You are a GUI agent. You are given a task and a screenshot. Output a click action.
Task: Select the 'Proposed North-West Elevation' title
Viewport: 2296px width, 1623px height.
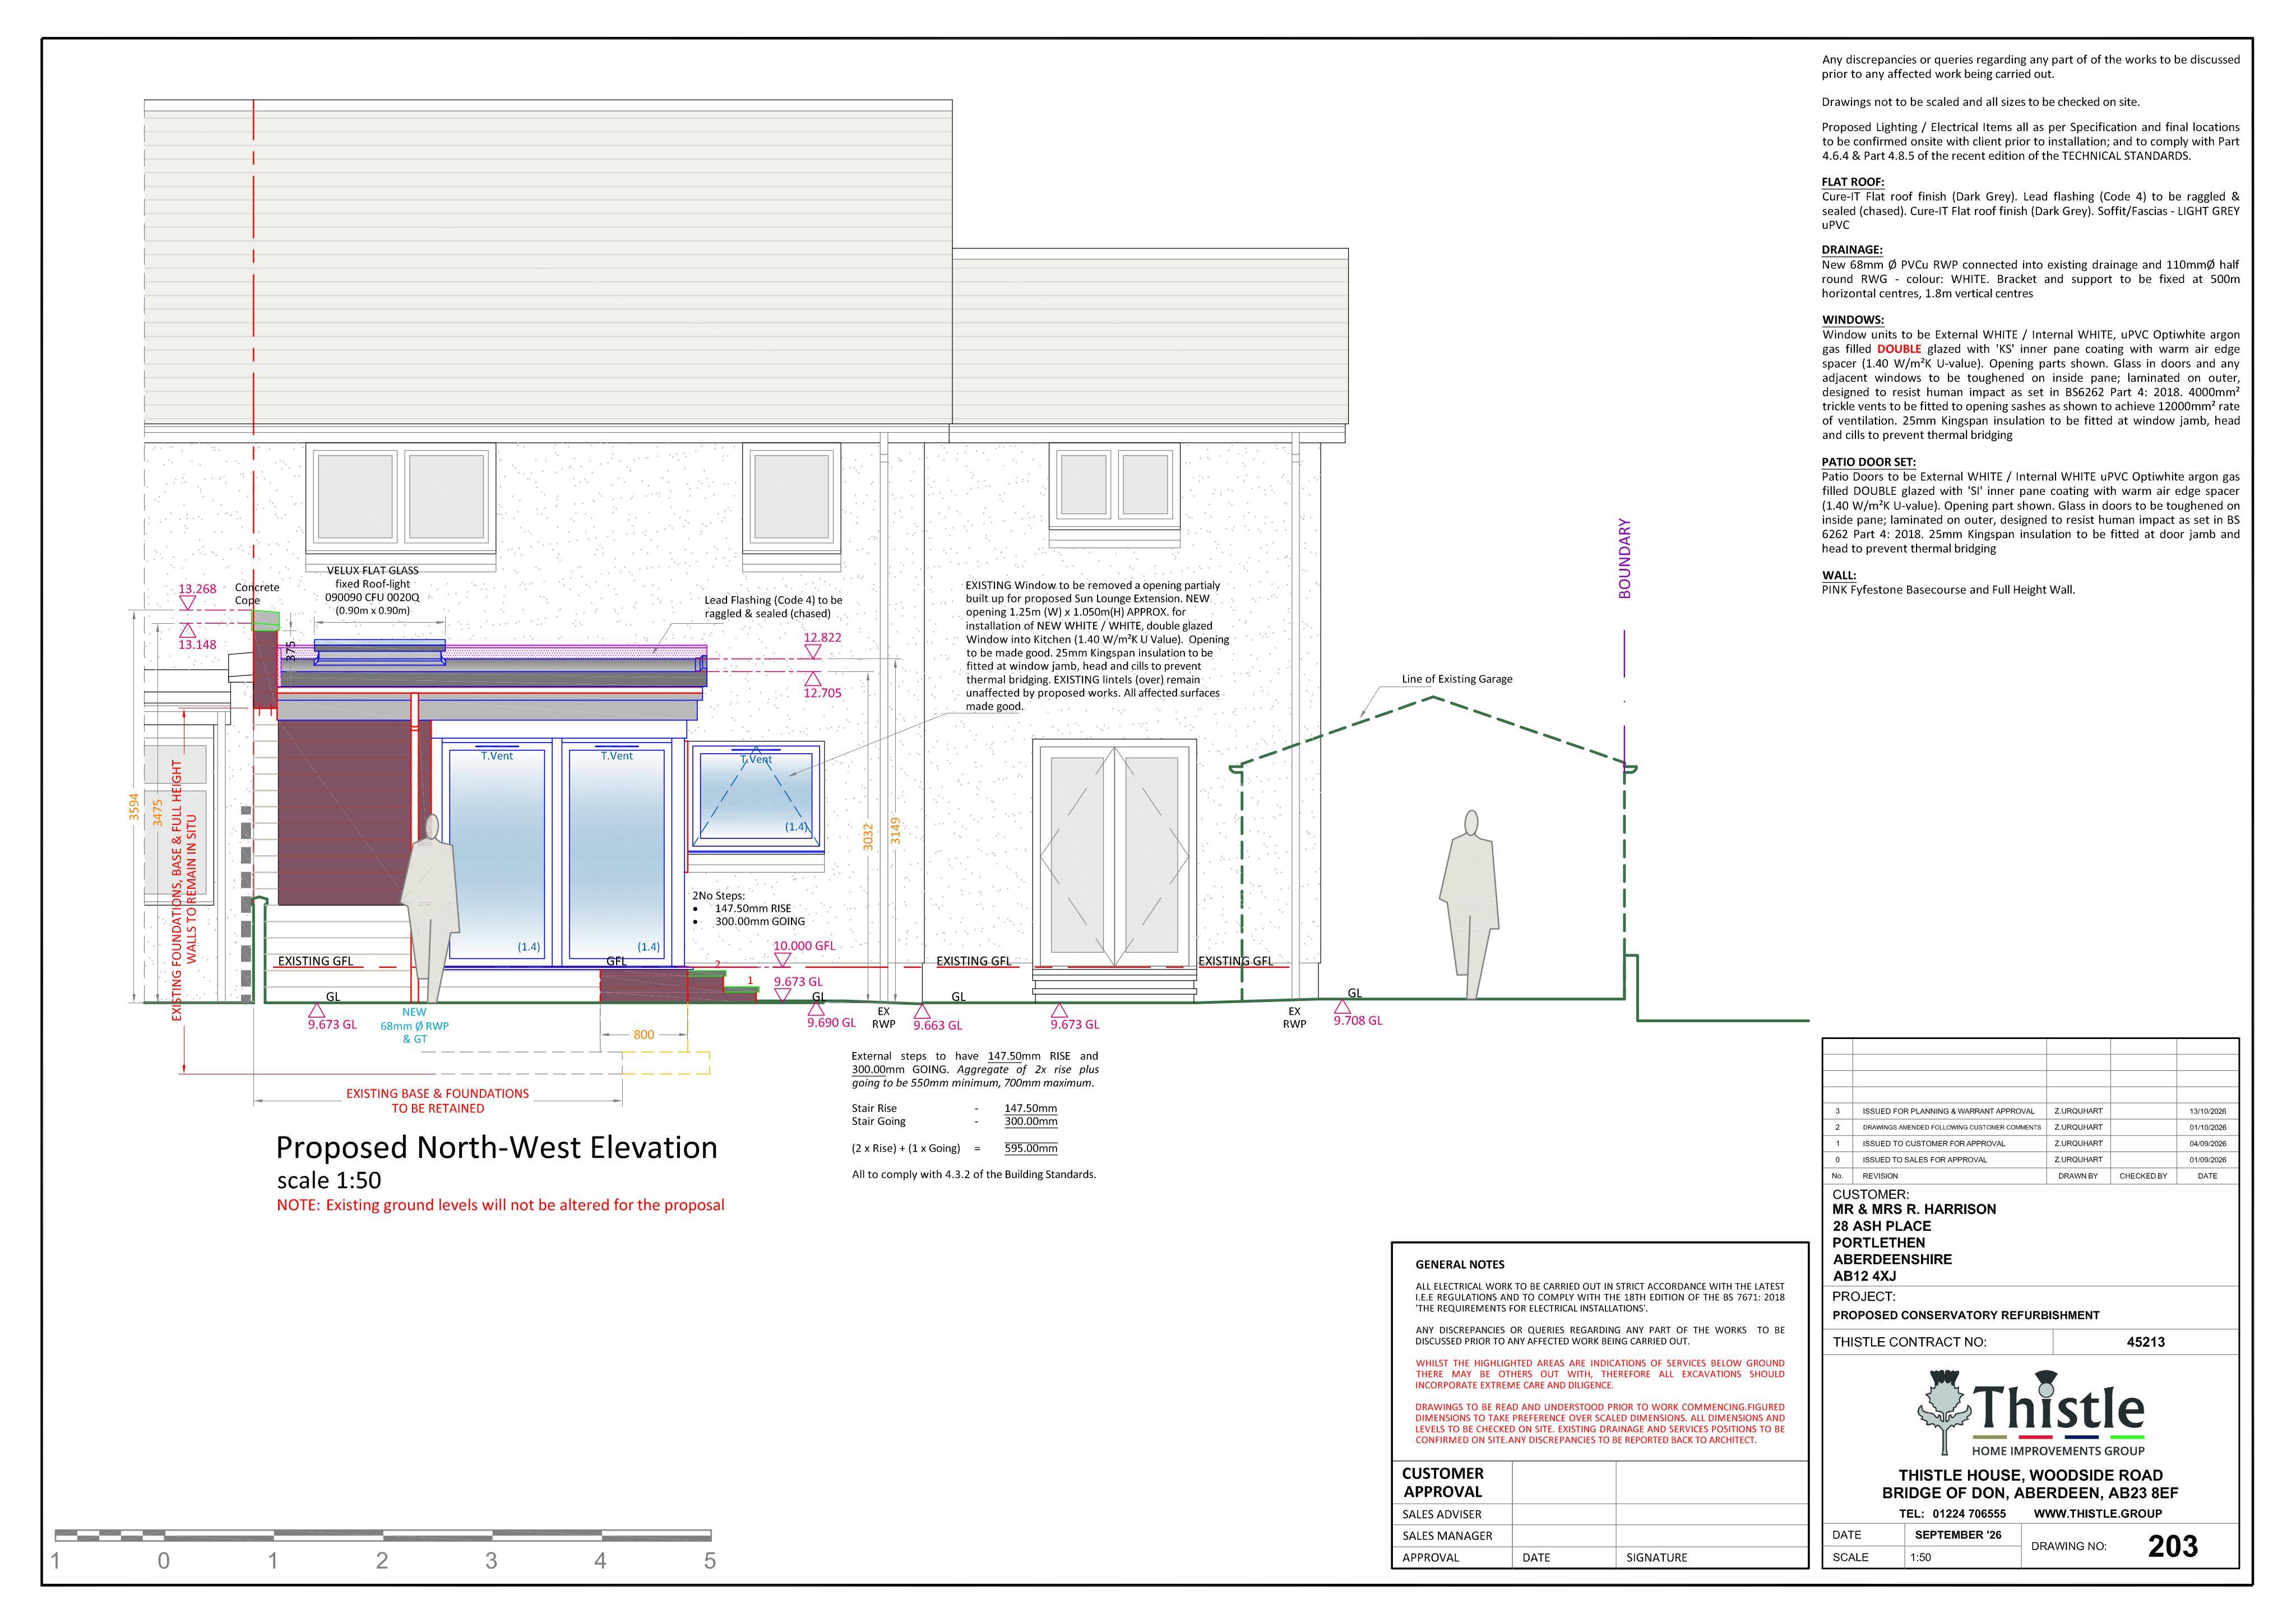(497, 1147)
